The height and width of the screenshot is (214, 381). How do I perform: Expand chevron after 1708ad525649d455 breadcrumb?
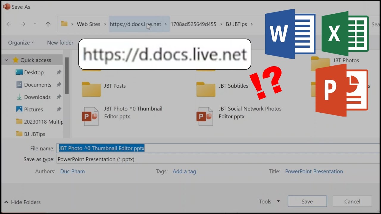coord(221,24)
